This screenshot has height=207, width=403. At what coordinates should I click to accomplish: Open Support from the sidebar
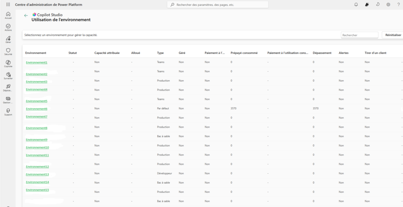pos(8,112)
